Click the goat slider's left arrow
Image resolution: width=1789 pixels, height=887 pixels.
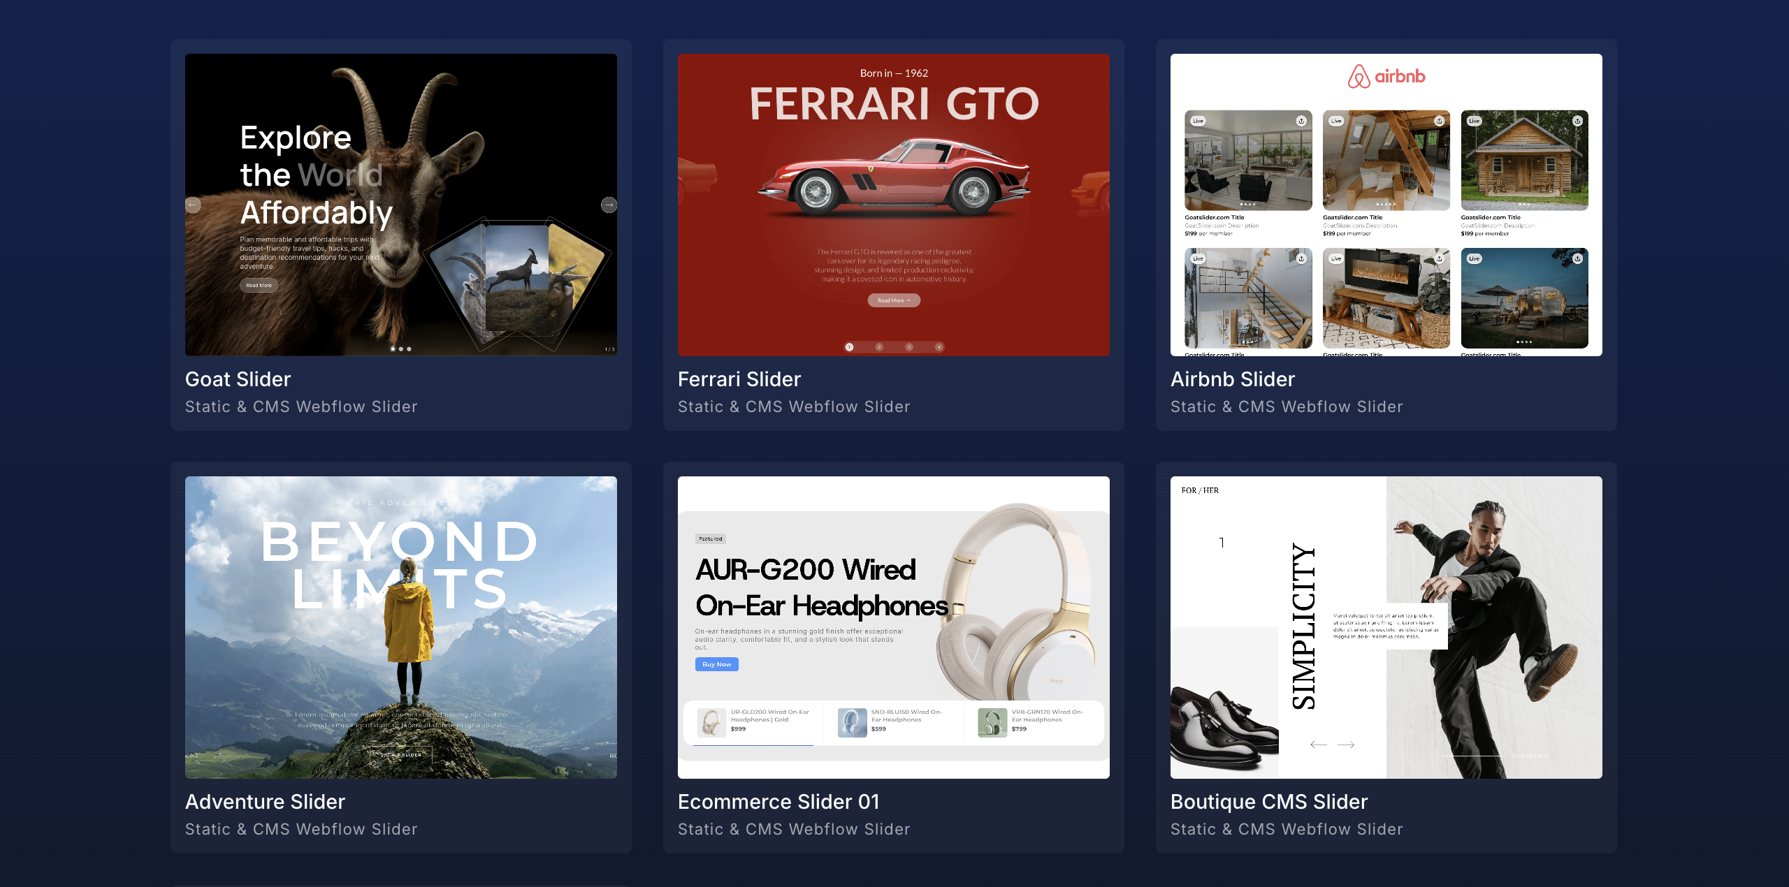(x=194, y=205)
